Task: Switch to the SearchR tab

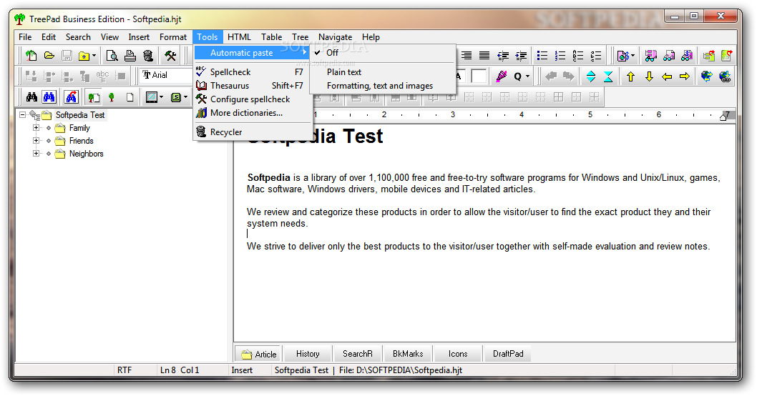Action: click(x=358, y=354)
